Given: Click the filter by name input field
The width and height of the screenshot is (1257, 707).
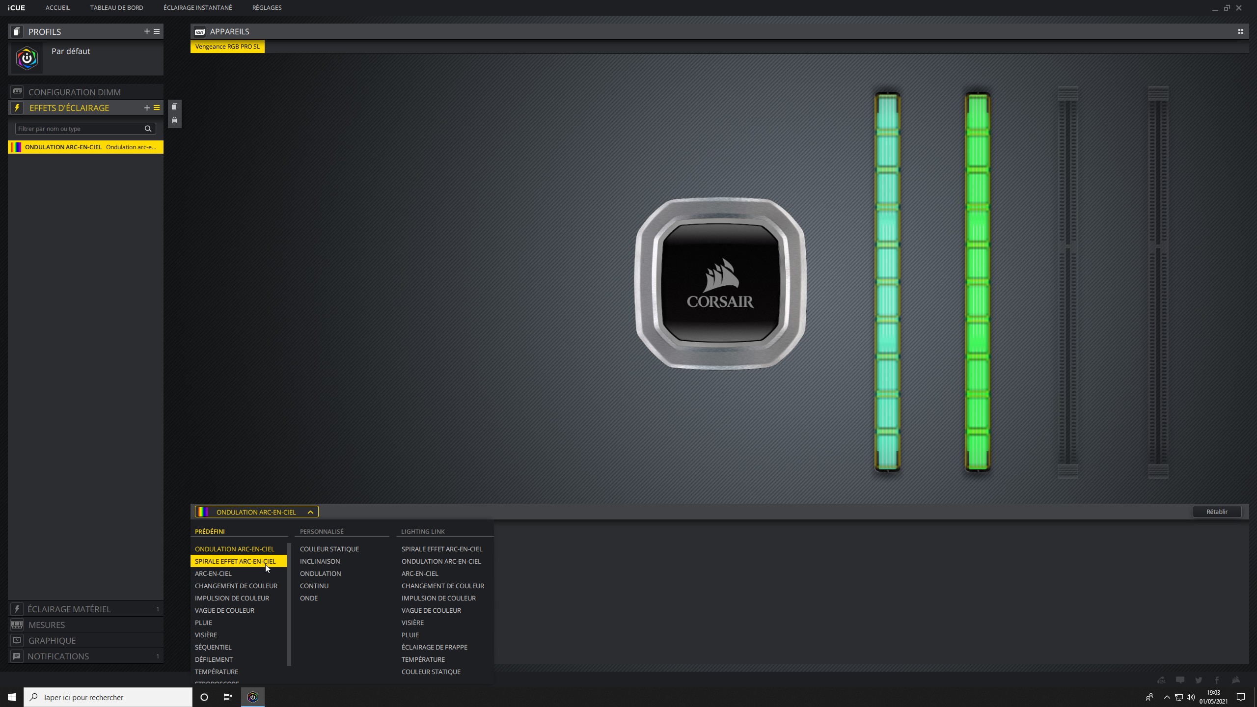Looking at the screenshot, I should click(x=79, y=129).
